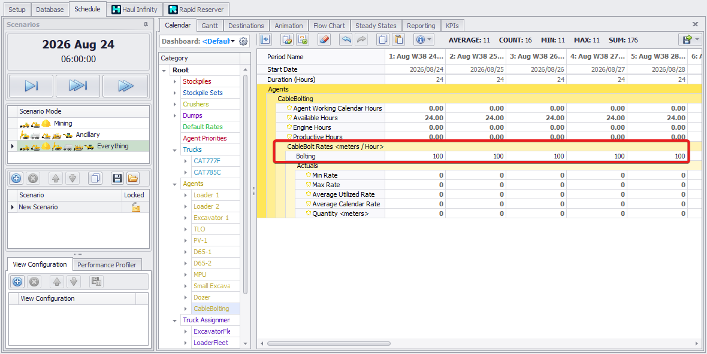Open dashboard settings gear icon

[x=243, y=41]
